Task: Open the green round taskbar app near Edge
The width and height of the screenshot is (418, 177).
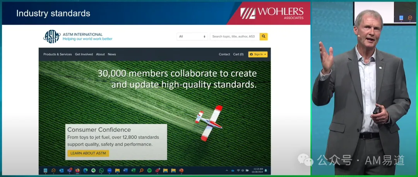Action: [x=93, y=170]
